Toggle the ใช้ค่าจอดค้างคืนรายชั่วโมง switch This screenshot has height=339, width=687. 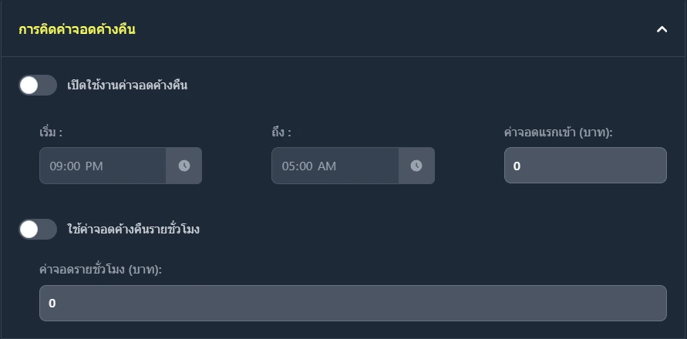(38, 229)
